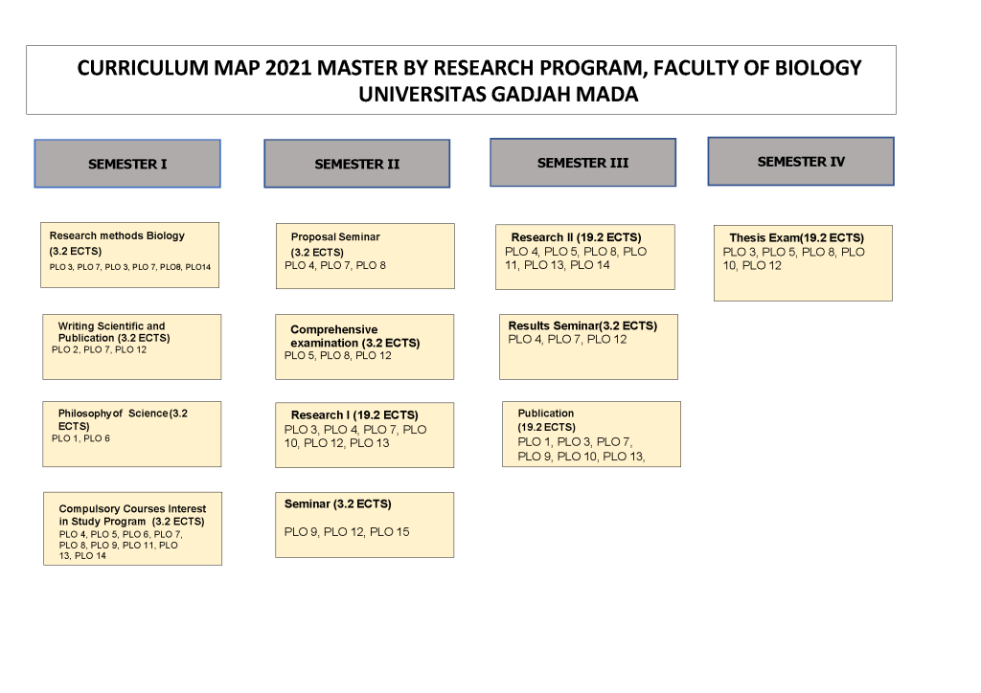Click the Seminar (3.2 ECTS) box
981x693 pixels.
(x=365, y=525)
